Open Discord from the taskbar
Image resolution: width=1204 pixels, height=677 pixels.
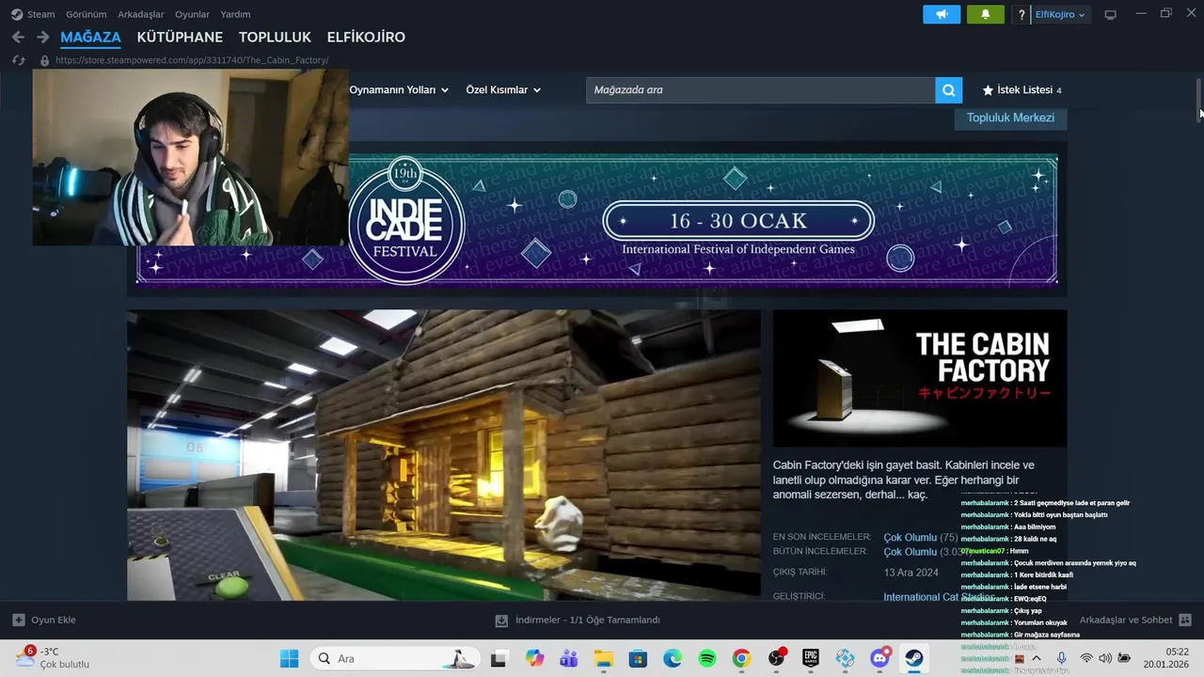click(x=880, y=658)
